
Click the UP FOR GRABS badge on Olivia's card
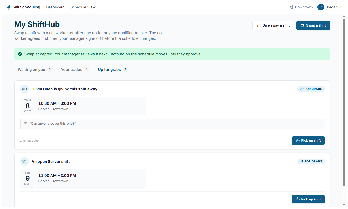(311, 89)
